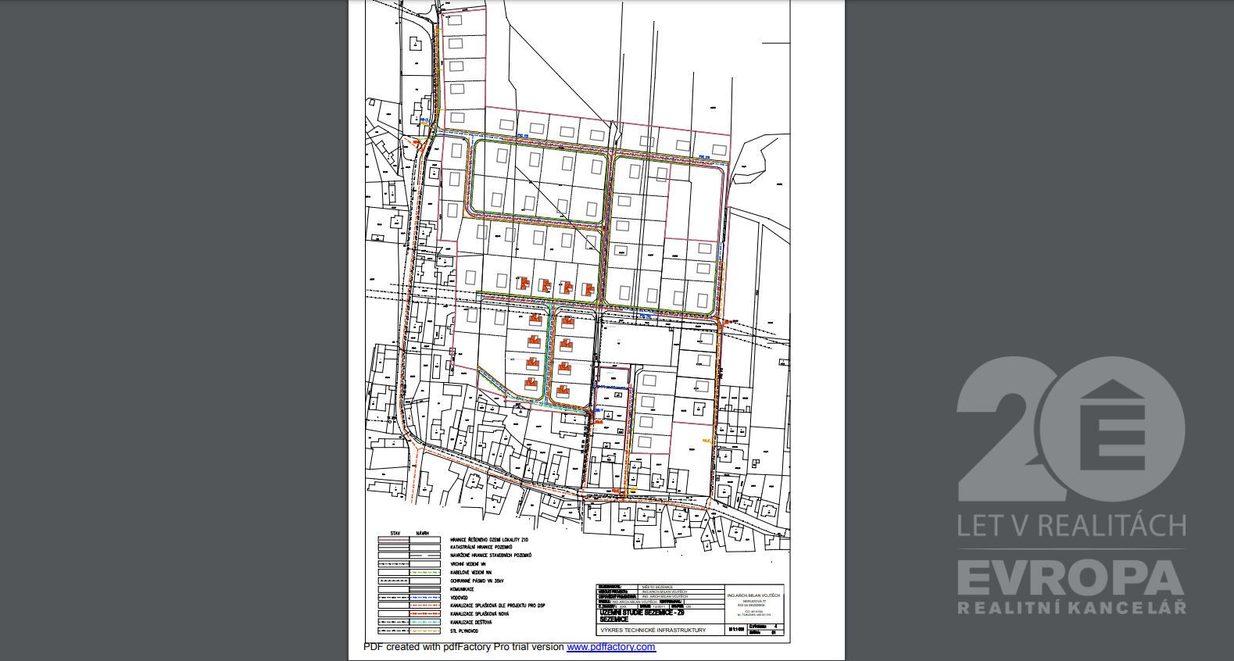Click the red Kanalizace Splašková Nová line sample
Screen dimensions: 1234x661
[x=424, y=614]
